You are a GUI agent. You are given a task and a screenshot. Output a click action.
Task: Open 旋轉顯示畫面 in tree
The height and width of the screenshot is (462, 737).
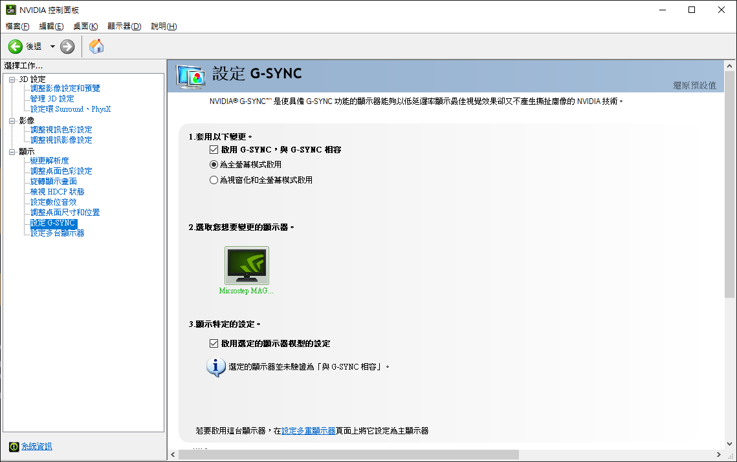tap(54, 181)
